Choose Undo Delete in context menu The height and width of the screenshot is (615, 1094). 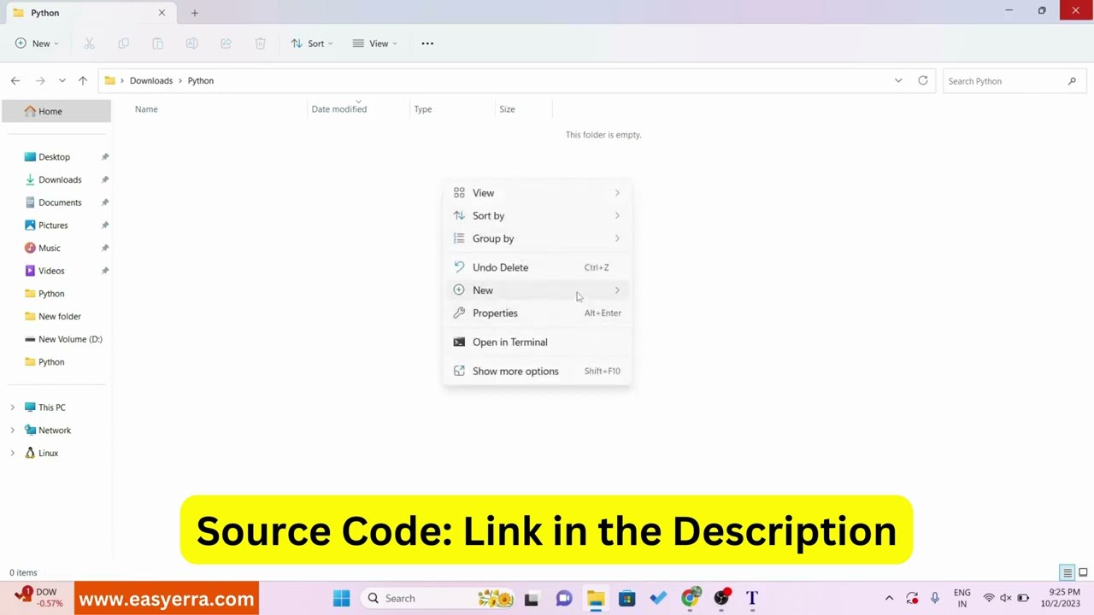click(537, 267)
